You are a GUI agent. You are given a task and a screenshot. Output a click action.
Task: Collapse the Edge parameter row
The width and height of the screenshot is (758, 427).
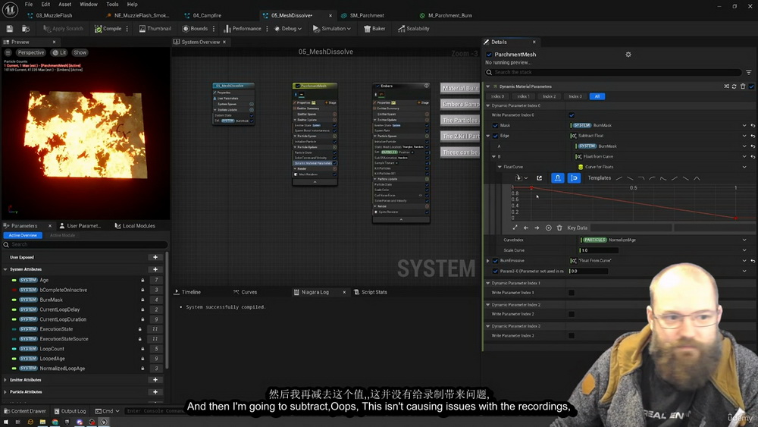[487, 136]
